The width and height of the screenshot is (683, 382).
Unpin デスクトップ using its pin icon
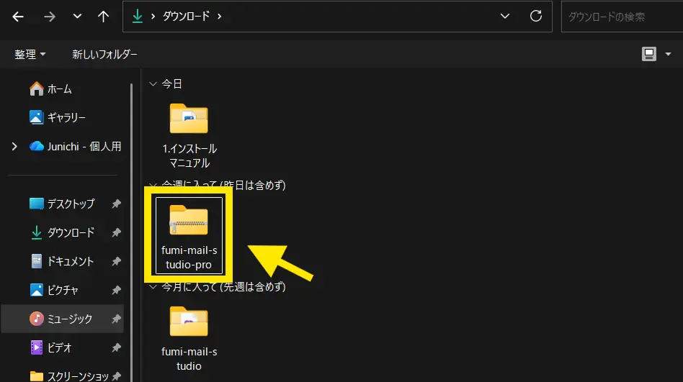pyautogui.click(x=116, y=204)
